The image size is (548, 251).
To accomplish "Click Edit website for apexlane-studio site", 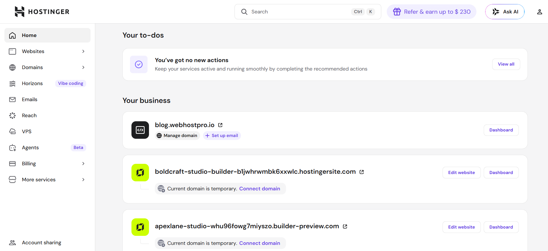I will 462,227.
